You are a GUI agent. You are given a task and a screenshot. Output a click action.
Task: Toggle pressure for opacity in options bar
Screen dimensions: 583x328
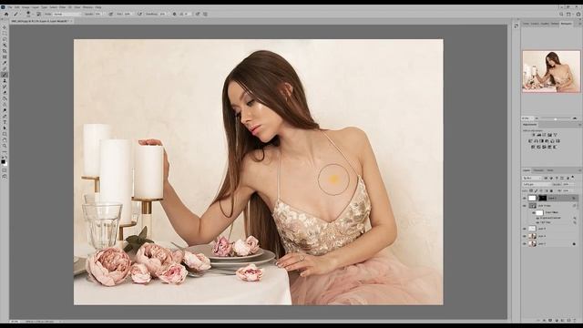click(x=111, y=15)
